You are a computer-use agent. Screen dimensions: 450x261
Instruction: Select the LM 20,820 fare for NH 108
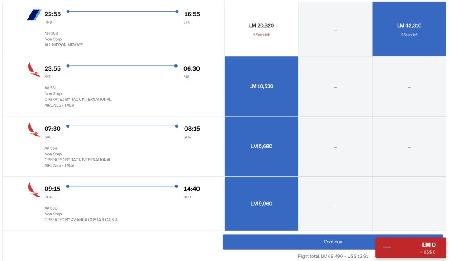(261, 29)
